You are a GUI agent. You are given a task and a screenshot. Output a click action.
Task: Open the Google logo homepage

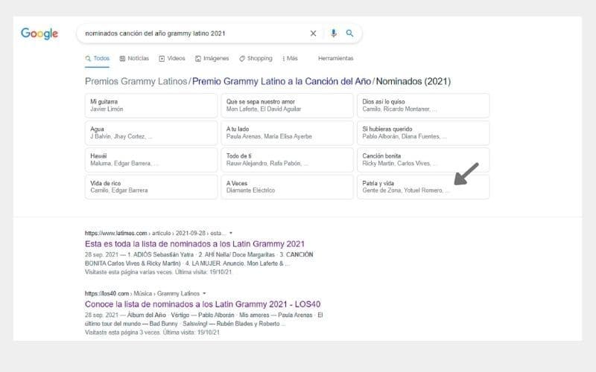pyautogui.click(x=39, y=33)
